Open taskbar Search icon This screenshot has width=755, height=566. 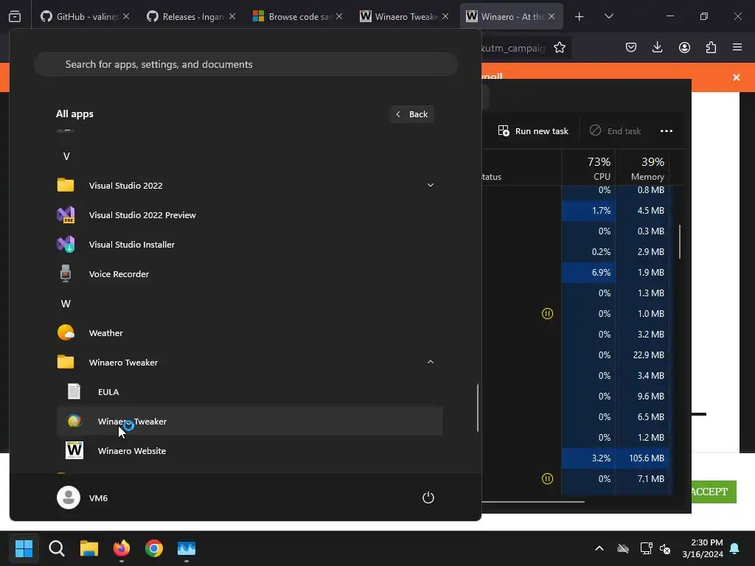56,548
